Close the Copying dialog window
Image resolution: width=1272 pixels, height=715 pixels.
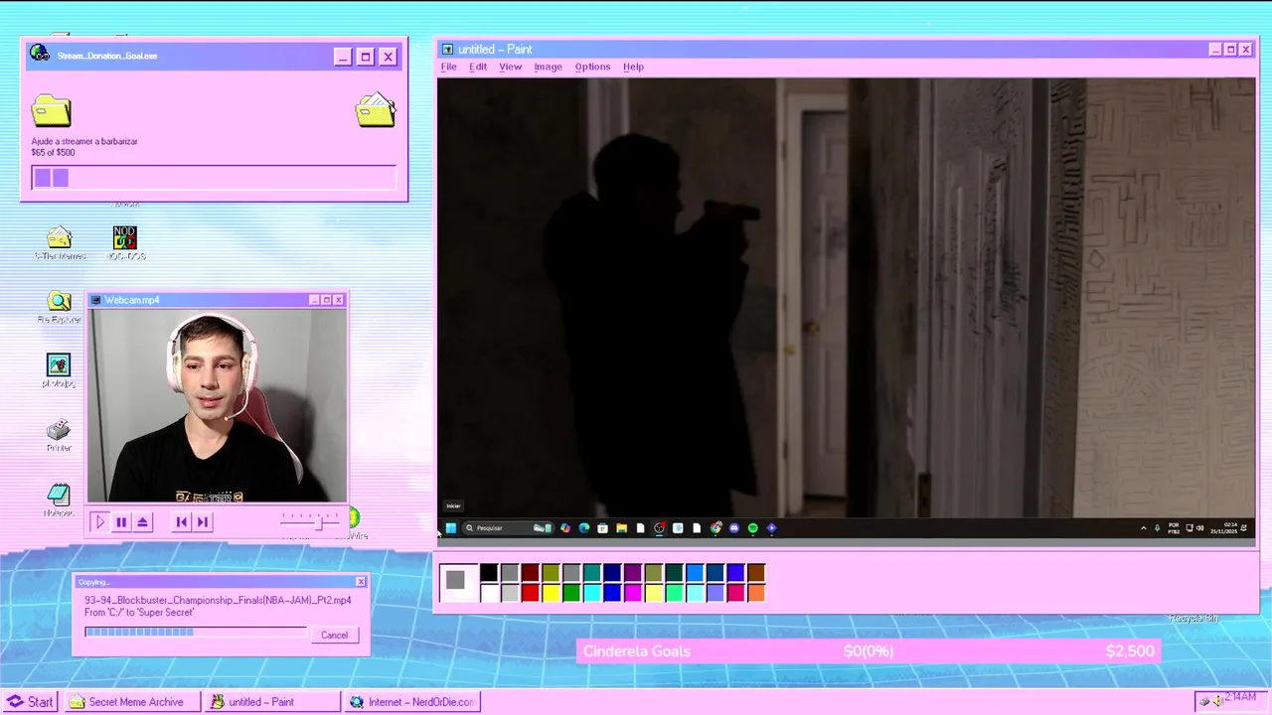tap(361, 582)
